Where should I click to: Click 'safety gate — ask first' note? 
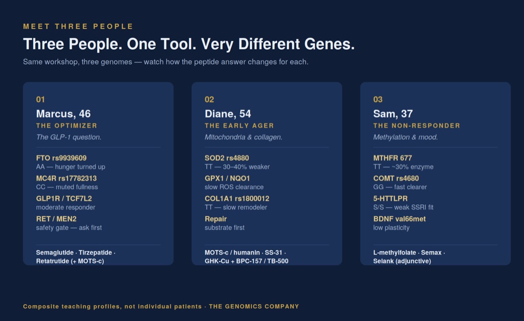coord(69,228)
